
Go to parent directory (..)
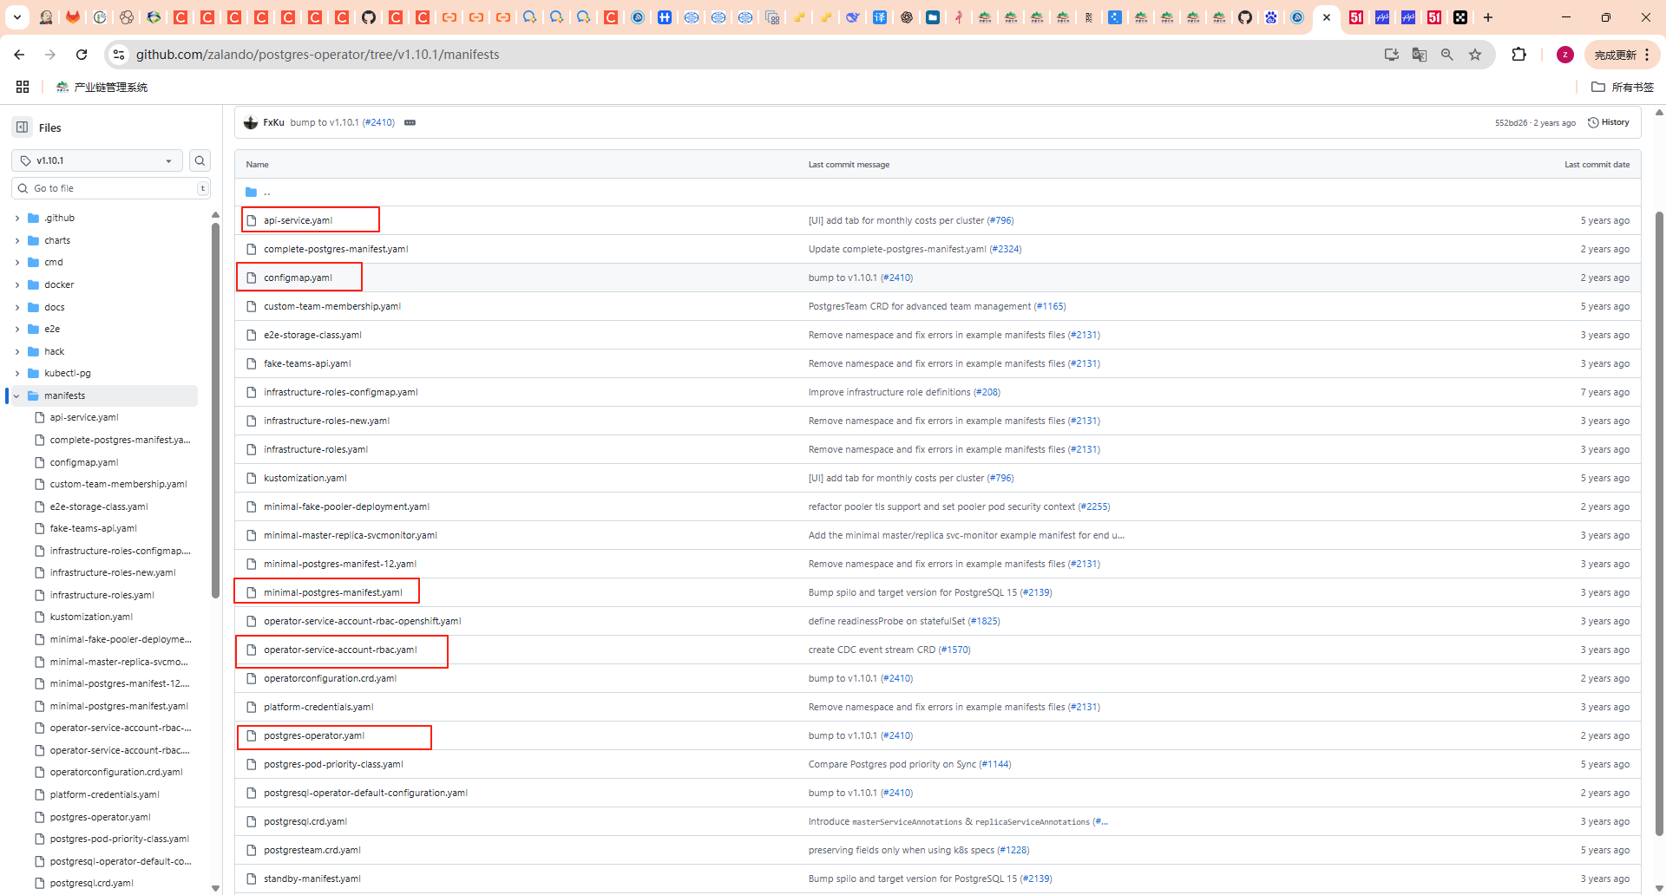267,192
